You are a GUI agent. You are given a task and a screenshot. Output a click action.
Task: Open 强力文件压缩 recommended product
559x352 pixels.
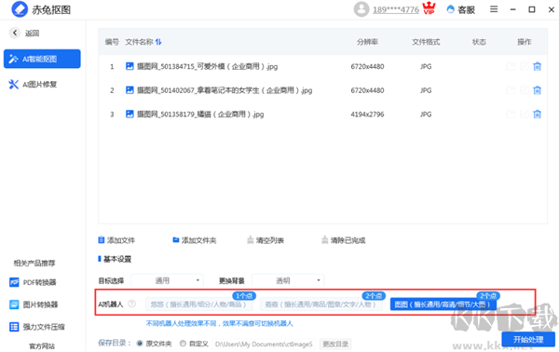(37, 327)
